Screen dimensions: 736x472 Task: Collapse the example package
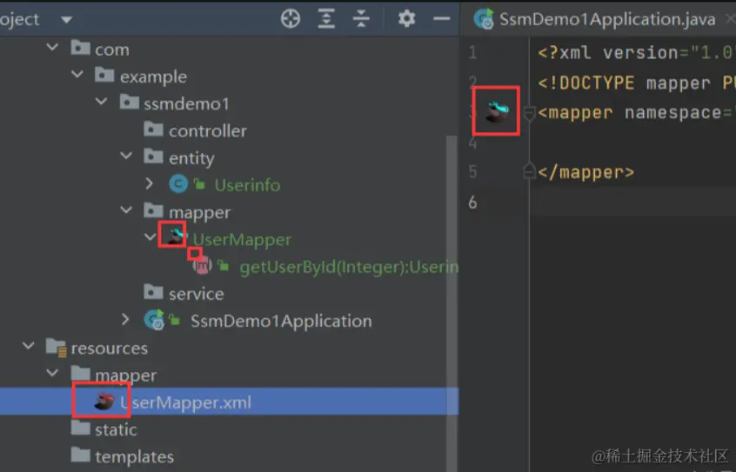(77, 75)
